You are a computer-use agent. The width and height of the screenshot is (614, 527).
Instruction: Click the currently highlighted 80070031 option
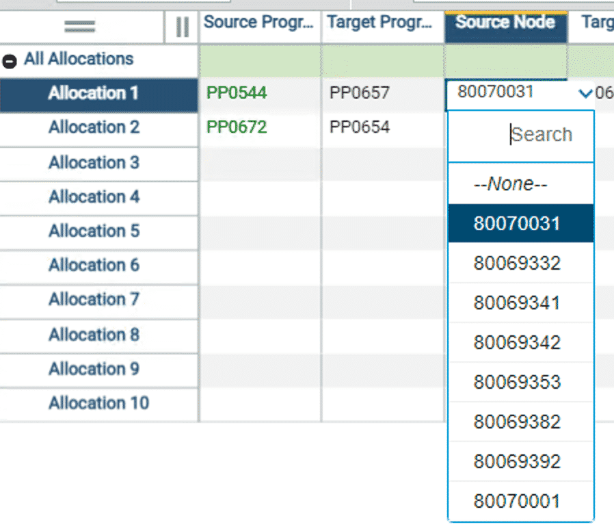tap(520, 222)
